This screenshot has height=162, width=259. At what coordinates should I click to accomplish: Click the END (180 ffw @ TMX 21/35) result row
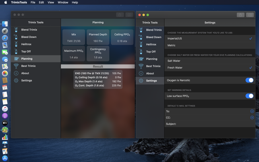coord(98,73)
